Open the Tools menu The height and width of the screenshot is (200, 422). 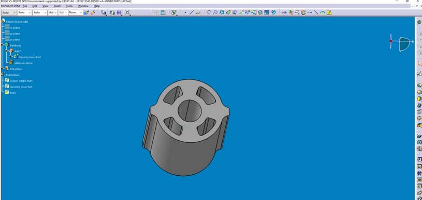click(69, 6)
